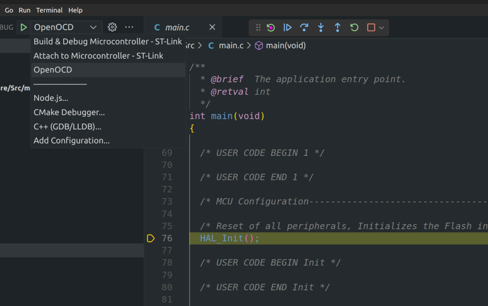Open the OpenOCD configuration dropdown
This screenshot has width=488, height=306.
click(x=66, y=27)
